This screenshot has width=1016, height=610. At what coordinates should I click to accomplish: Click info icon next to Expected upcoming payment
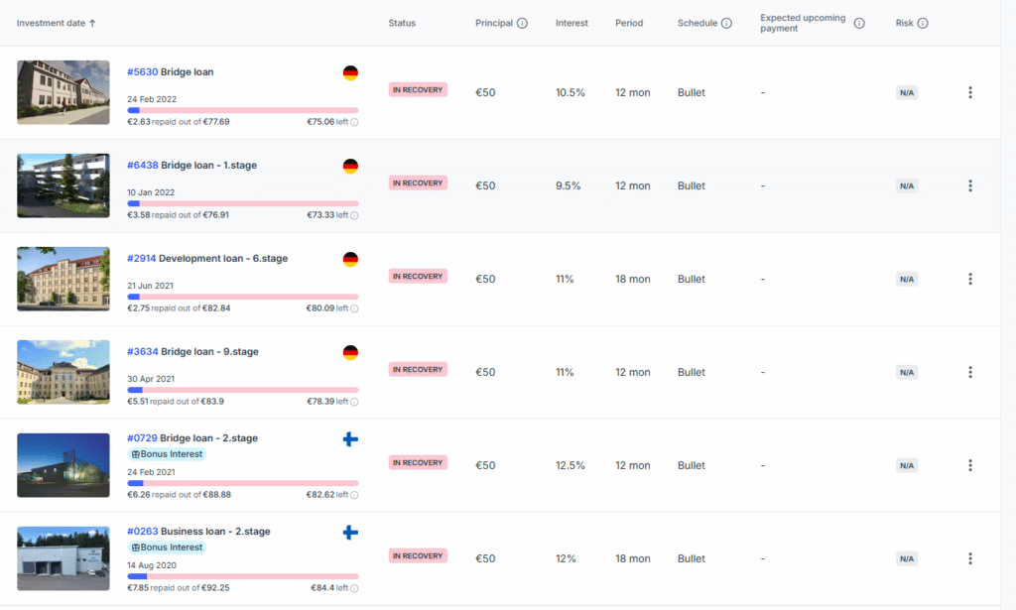tap(859, 23)
